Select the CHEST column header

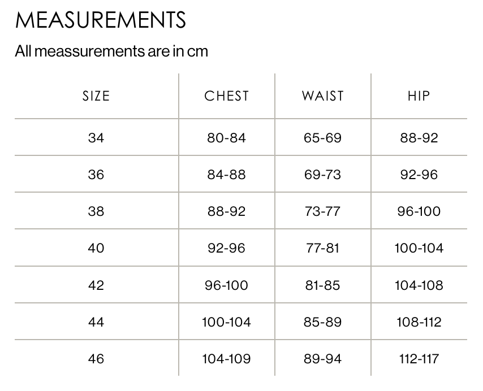(x=226, y=96)
